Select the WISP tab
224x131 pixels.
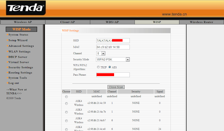point(157,22)
